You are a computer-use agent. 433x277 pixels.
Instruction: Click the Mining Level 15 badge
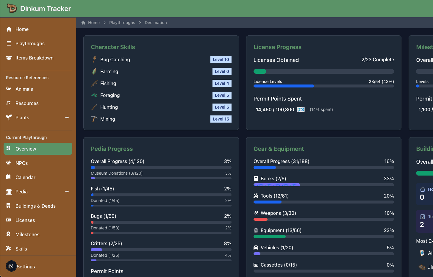tap(221, 119)
